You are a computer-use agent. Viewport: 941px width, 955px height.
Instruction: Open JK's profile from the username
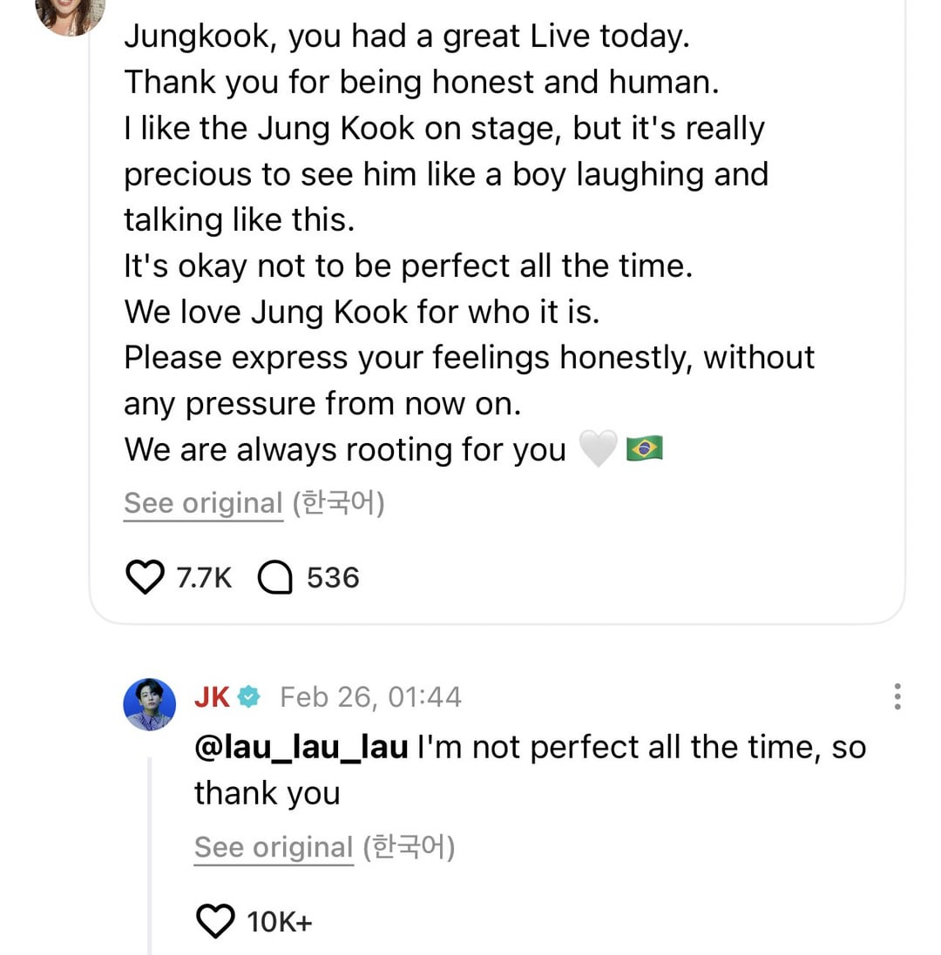tap(212, 696)
